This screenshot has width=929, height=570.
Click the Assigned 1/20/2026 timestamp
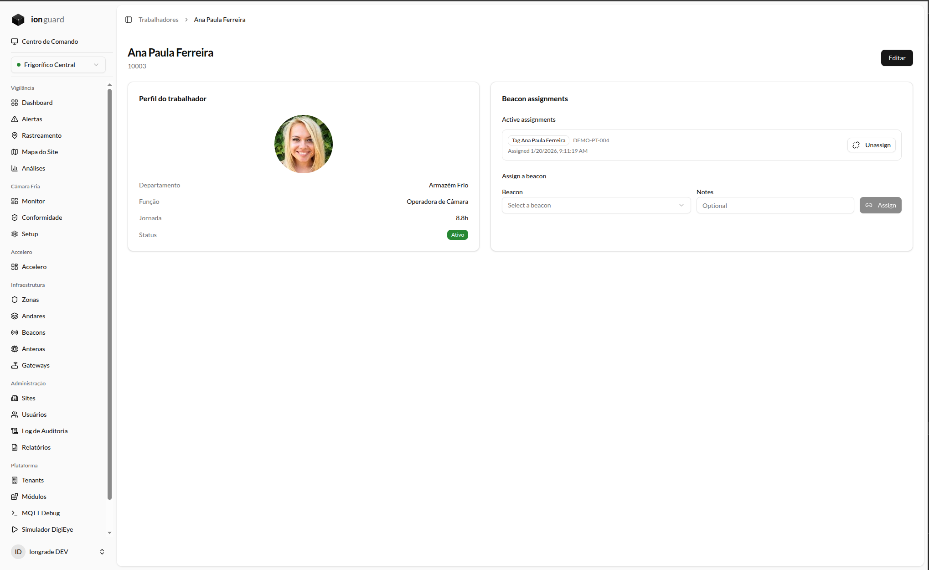547,151
